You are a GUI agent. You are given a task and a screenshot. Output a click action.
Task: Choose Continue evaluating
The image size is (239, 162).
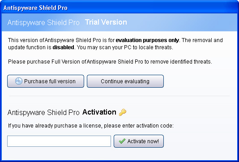pyautogui.click(x=125, y=81)
